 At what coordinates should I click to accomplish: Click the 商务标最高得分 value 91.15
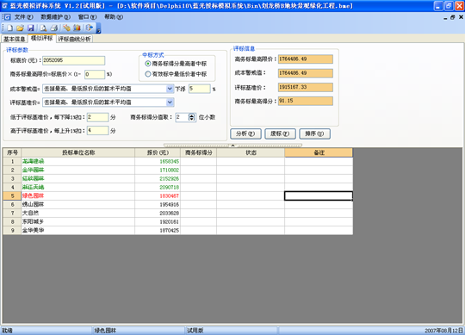pos(306,101)
